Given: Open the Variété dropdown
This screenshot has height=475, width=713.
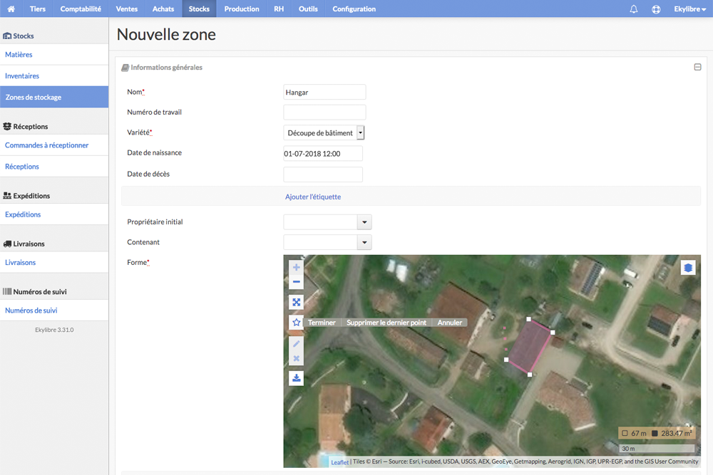Looking at the screenshot, I should tap(361, 132).
